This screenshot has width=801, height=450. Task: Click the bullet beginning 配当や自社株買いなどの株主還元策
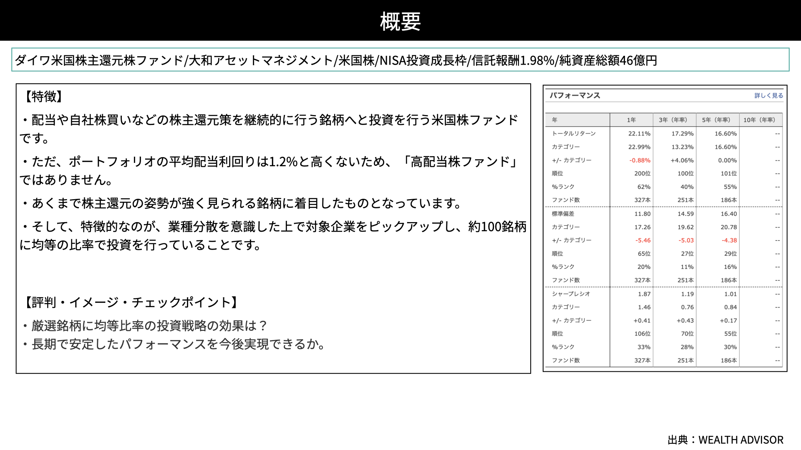269,129
